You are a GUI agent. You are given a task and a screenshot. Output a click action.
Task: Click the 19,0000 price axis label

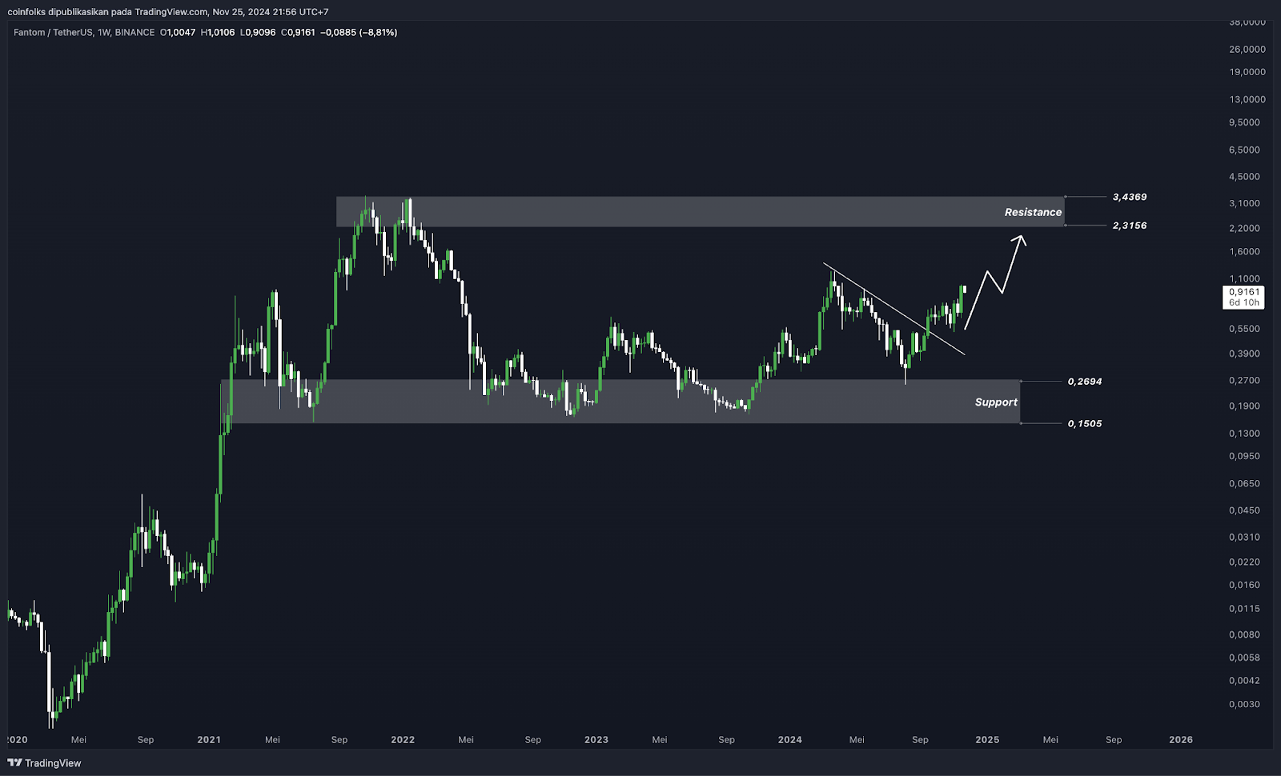tap(1247, 72)
